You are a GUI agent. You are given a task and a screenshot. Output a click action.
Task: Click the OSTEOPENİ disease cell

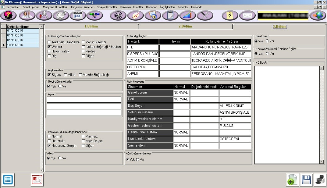143,67
